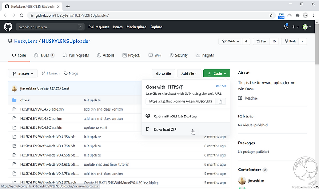Open the user avatar menu
This screenshot has height=189, width=319.
point(307,27)
